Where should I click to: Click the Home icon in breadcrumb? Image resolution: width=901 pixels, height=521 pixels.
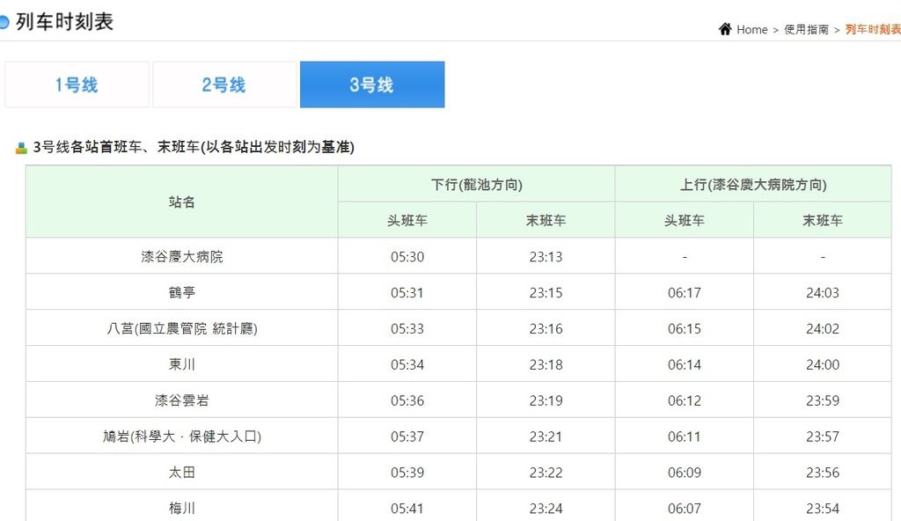[x=725, y=29]
